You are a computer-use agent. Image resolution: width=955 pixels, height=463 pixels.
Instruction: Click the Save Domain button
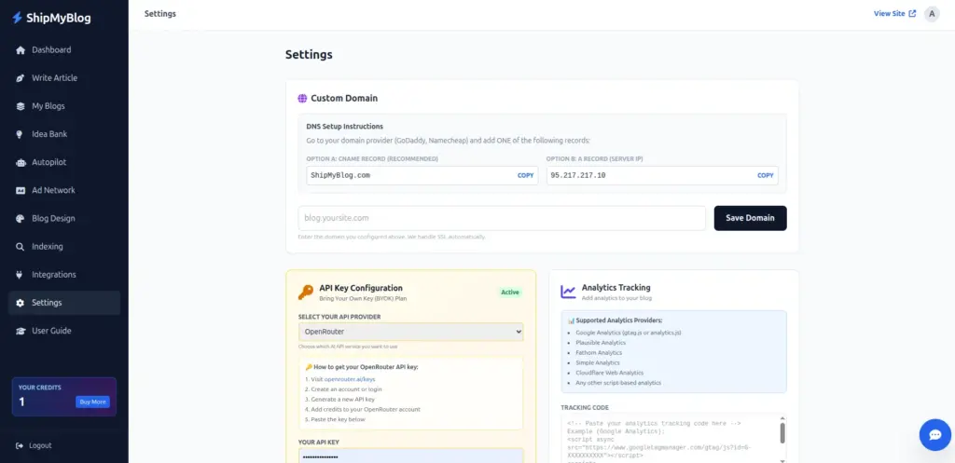(x=750, y=218)
